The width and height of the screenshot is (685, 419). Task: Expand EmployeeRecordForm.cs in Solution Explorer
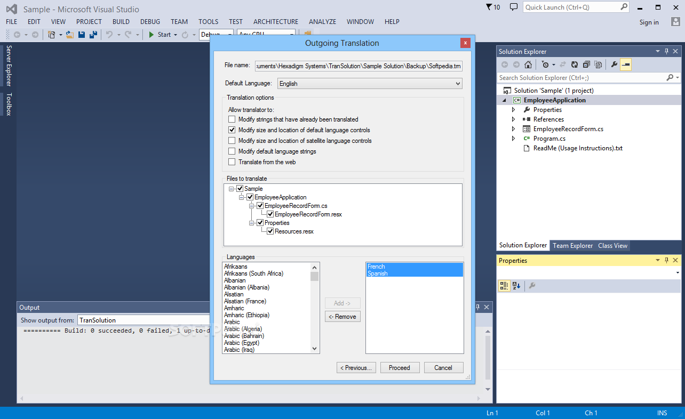point(513,129)
